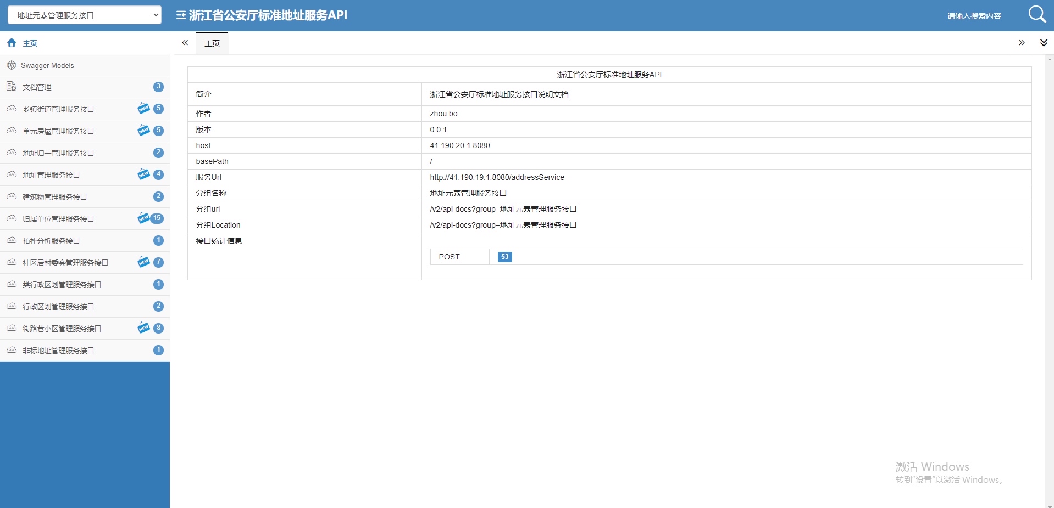Expand the 文档管理 menu
1054x508 pixels.
[85, 87]
